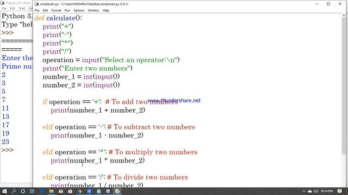Open Mail app from taskbar
This screenshot has height=195, width=348.
pos(61,191)
